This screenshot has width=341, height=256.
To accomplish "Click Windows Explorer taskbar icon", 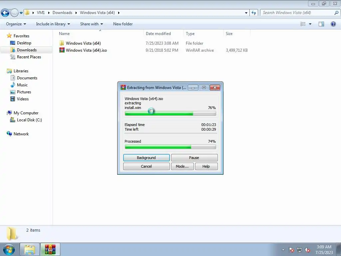I will (30, 249).
